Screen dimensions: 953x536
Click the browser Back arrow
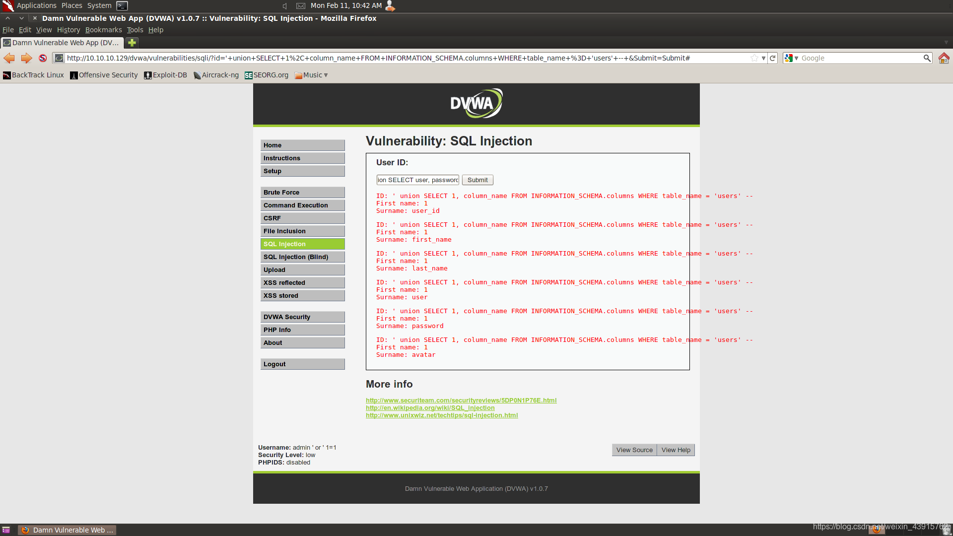(x=9, y=58)
